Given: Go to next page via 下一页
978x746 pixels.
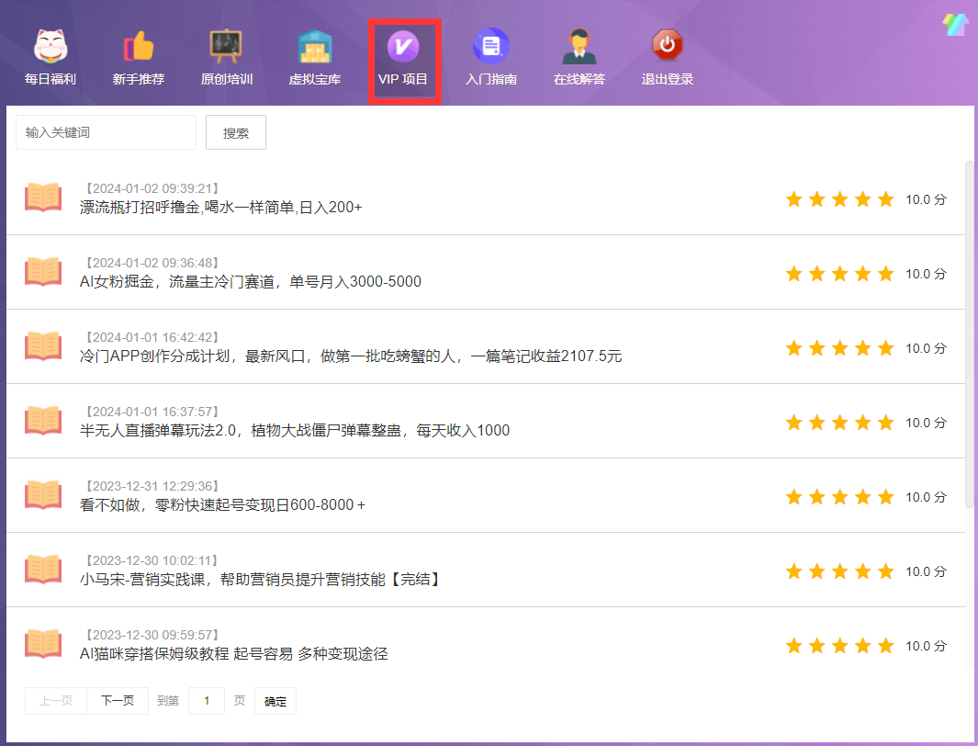Looking at the screenshot, I should [x=120, y=701].
